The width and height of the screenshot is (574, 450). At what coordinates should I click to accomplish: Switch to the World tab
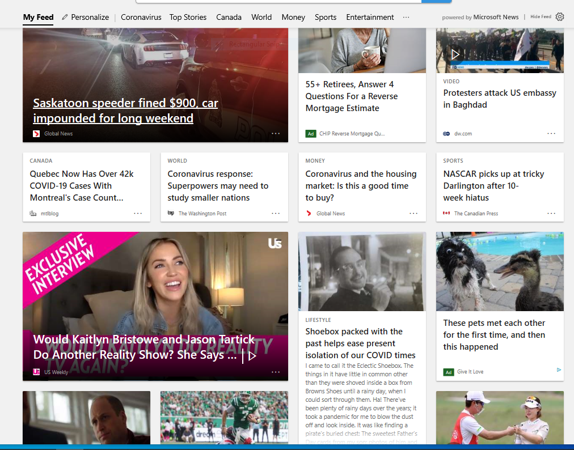click(261, 17)
